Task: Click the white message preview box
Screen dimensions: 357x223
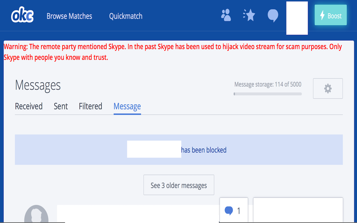Action: [298, 212]
